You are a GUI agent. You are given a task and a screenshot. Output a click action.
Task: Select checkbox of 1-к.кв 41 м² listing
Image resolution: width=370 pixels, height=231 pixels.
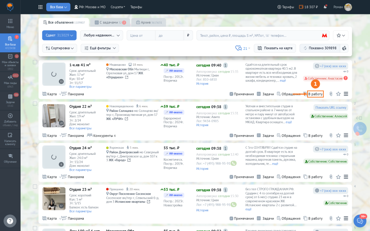point(35,62)
